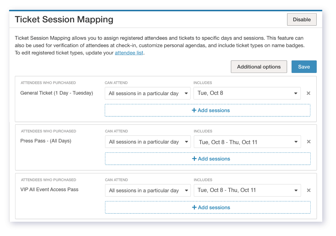Expand the Tue, Oct 8 Includes dropdown
The width and height of the screenshot is (336, 236).
pyautogui.click(x=247, y=93)
